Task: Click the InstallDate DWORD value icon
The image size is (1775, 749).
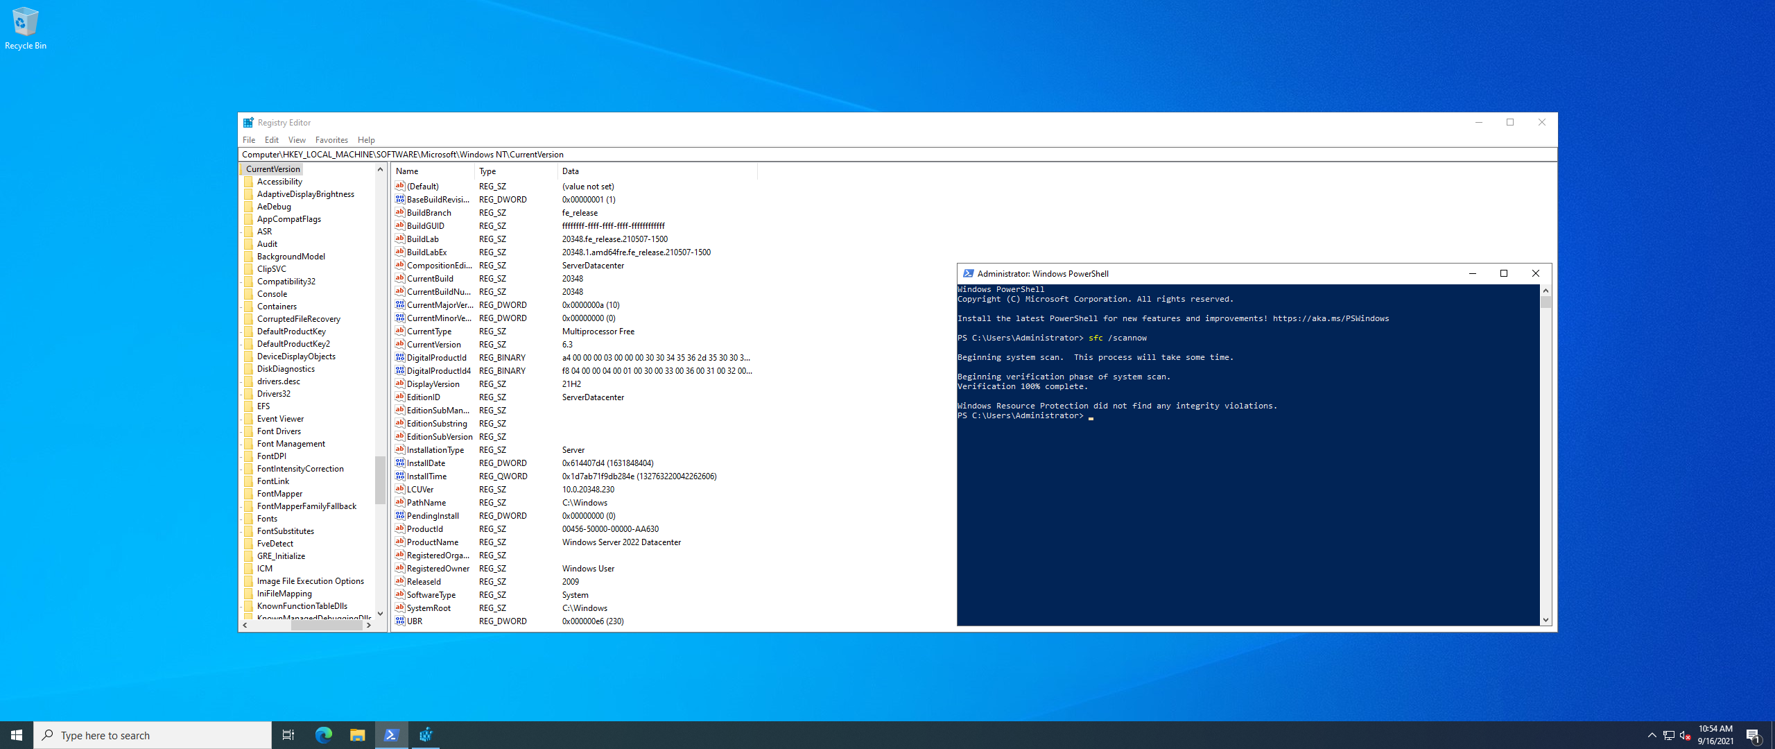Action: coord(400,463)
